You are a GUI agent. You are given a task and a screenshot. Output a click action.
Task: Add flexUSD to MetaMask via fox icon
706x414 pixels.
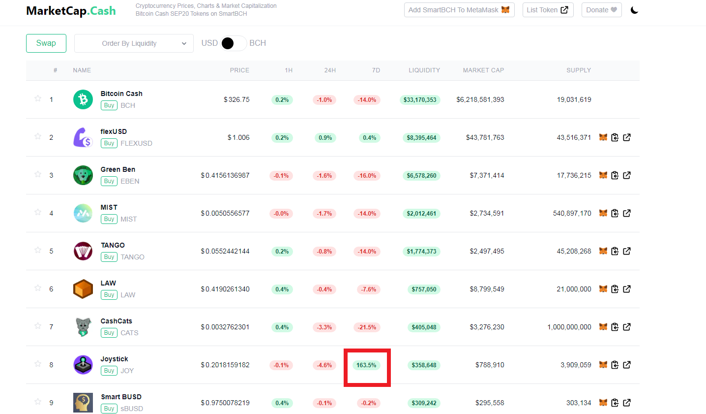pyautogui.click(x=603, y=137)
